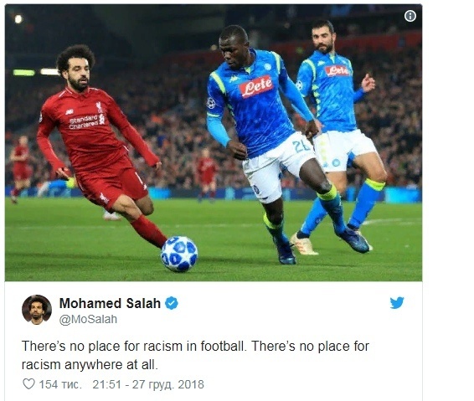
Task: Click the date 27 груд. 2018
Action: pos(168,384)
